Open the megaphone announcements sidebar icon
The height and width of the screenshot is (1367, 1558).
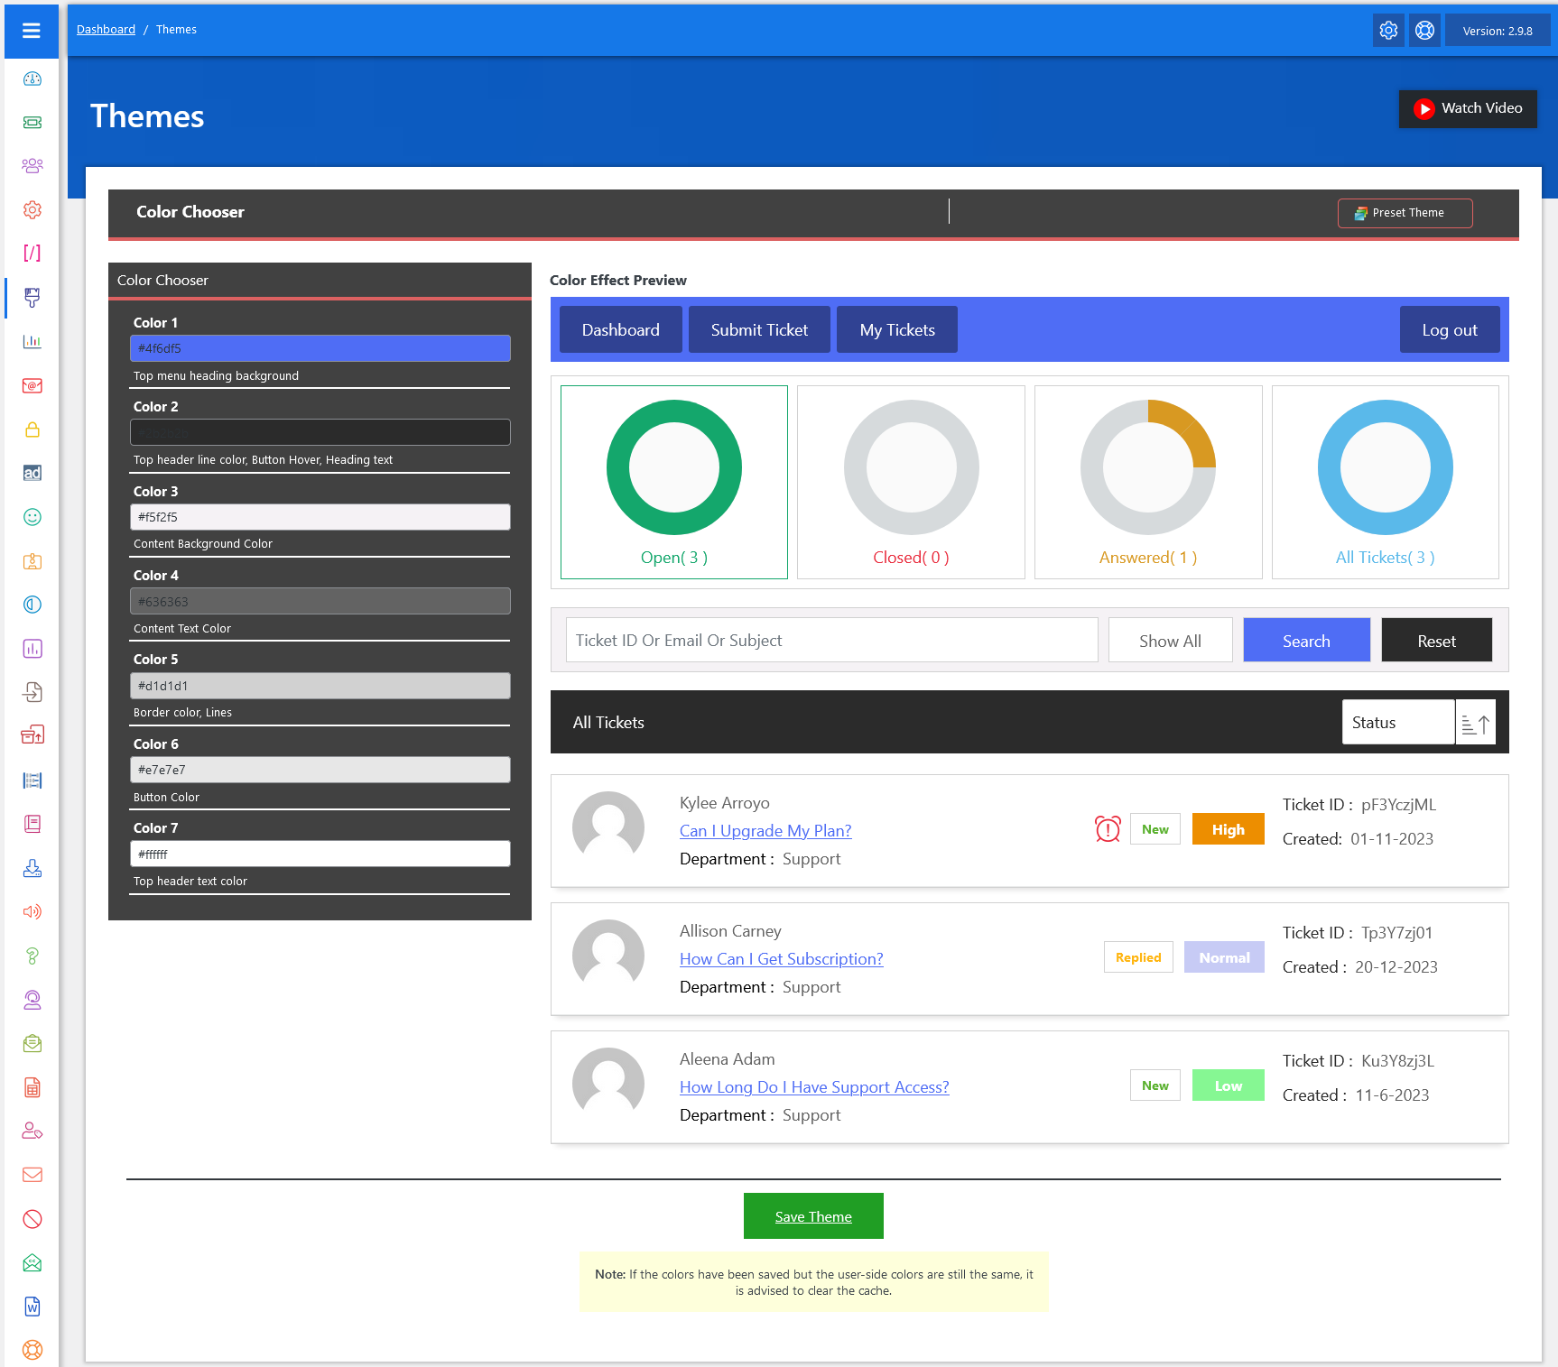click(32, 911)
